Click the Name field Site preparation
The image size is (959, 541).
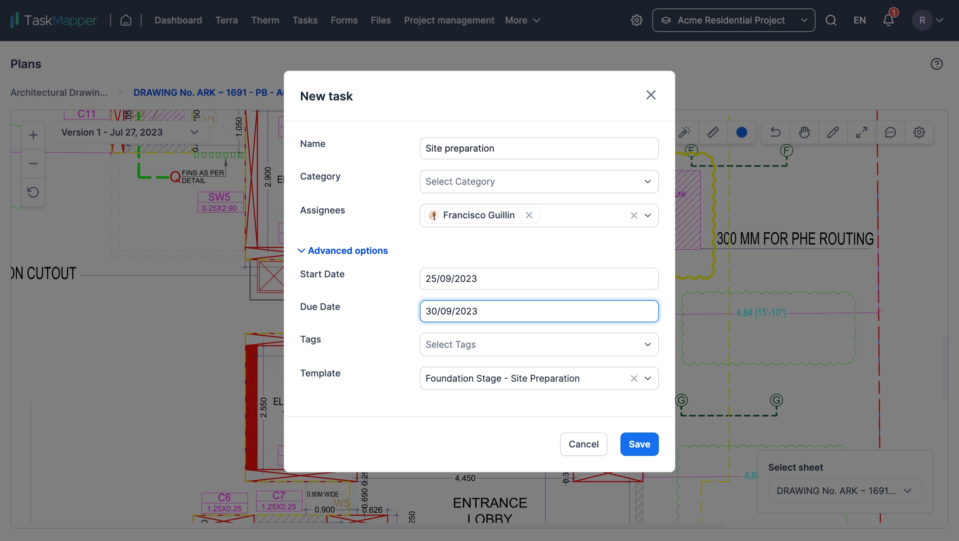[539, 149]
